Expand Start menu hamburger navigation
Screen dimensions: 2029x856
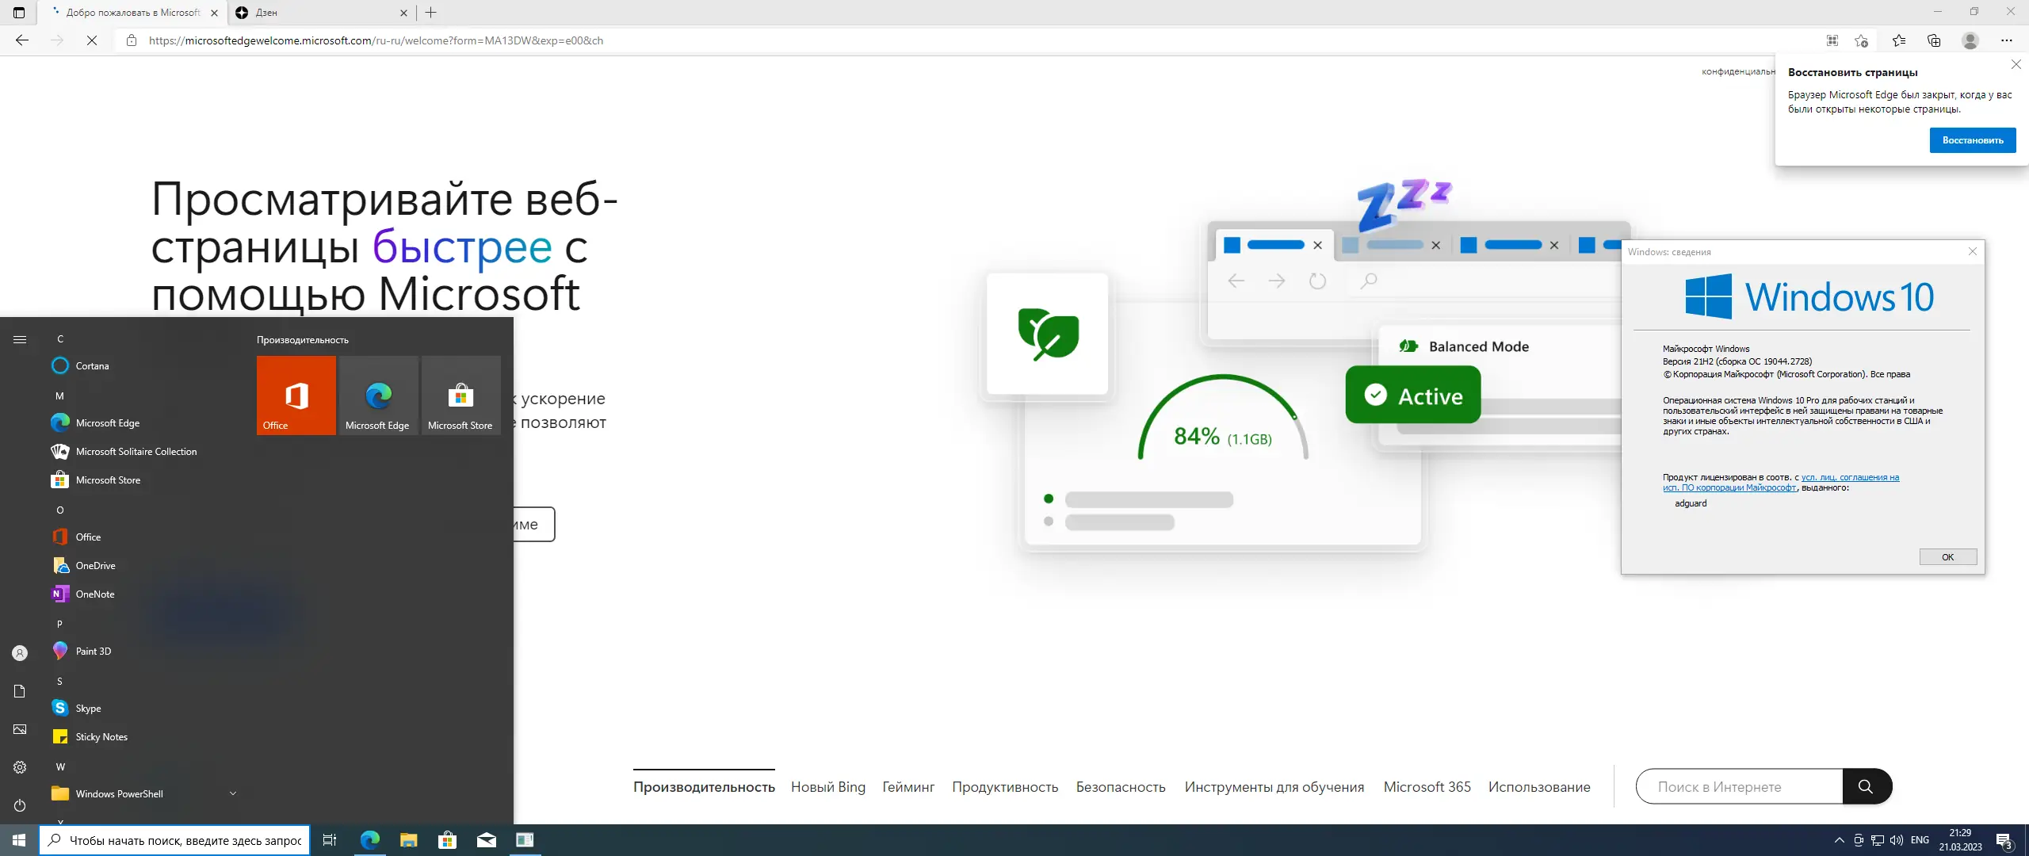pyautogui.click(x=20, y=340)
